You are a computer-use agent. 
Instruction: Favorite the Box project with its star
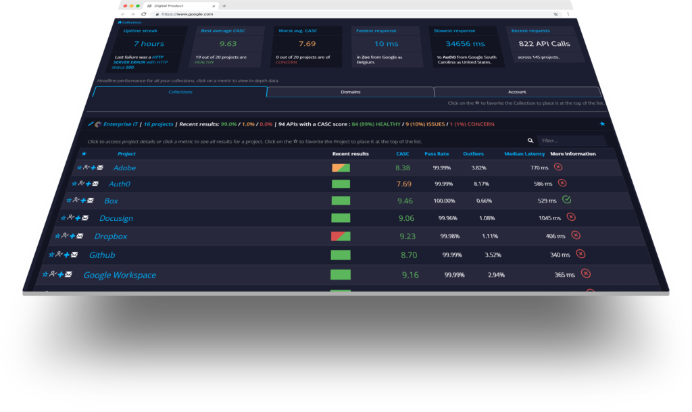[x=69, y=201]
